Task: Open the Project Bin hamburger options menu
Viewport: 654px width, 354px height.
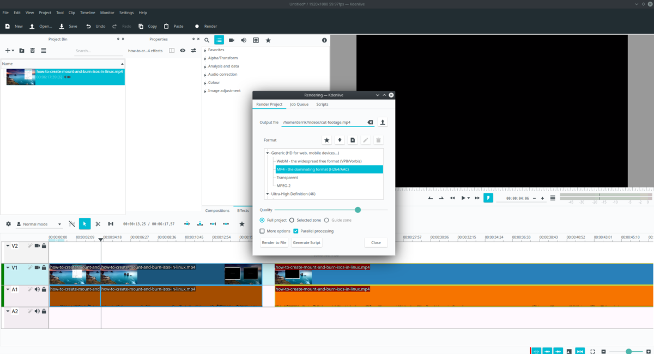Action: pos(44,51)
